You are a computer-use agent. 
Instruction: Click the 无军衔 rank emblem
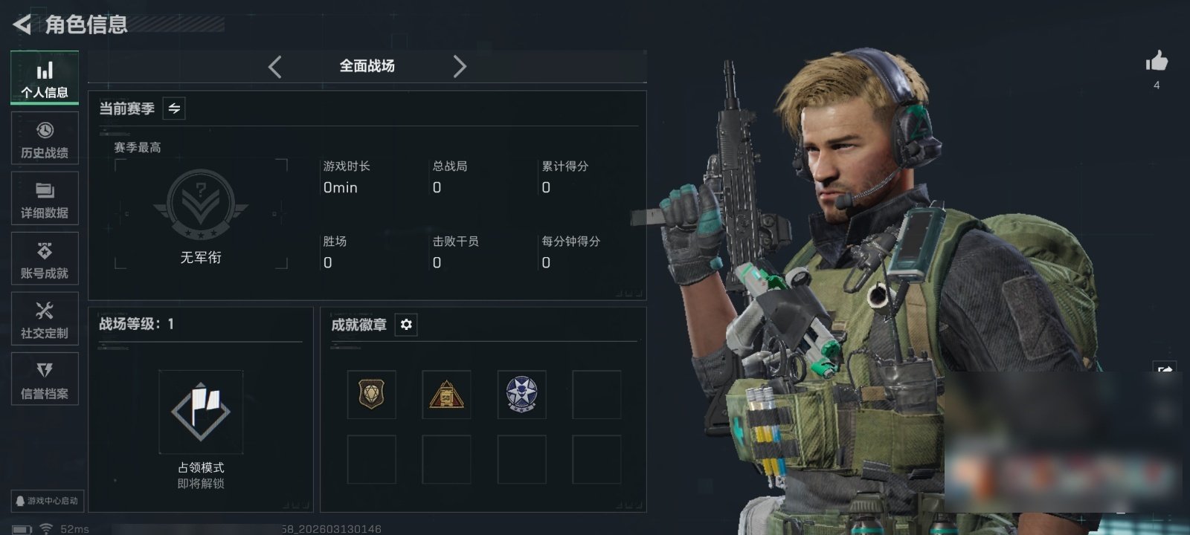(201, 205)
